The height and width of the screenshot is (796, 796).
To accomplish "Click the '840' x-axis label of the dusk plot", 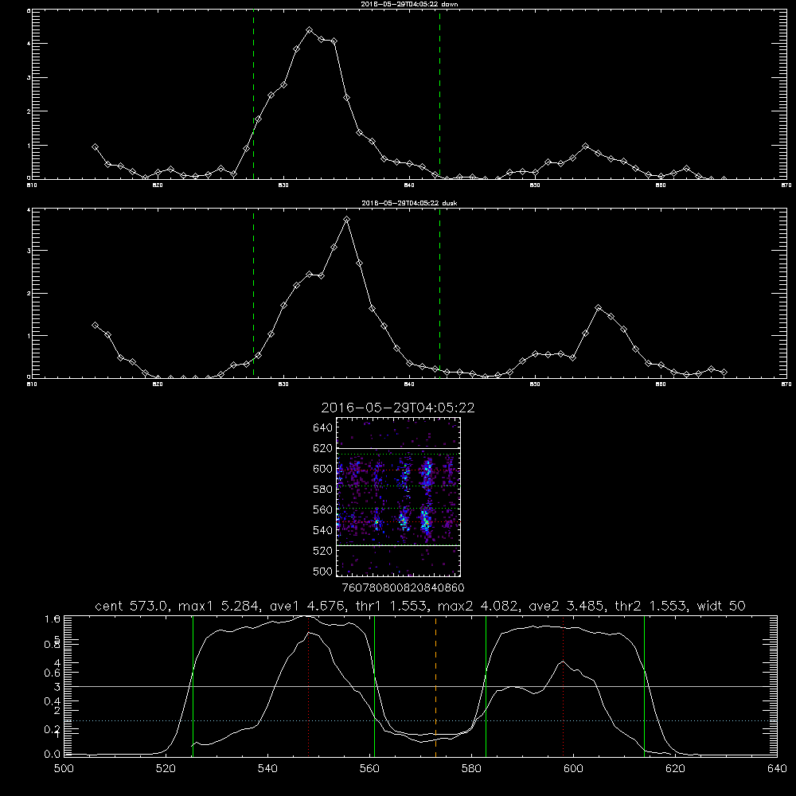I will point(410,384).
